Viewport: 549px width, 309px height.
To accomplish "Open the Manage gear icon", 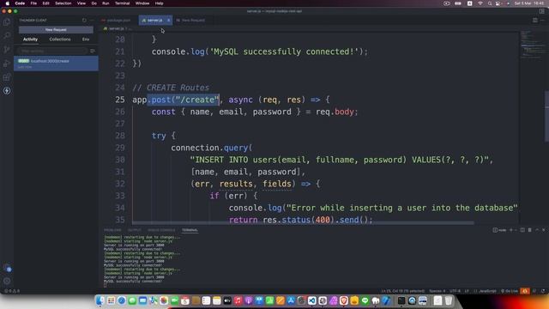I will click(7, 281).
